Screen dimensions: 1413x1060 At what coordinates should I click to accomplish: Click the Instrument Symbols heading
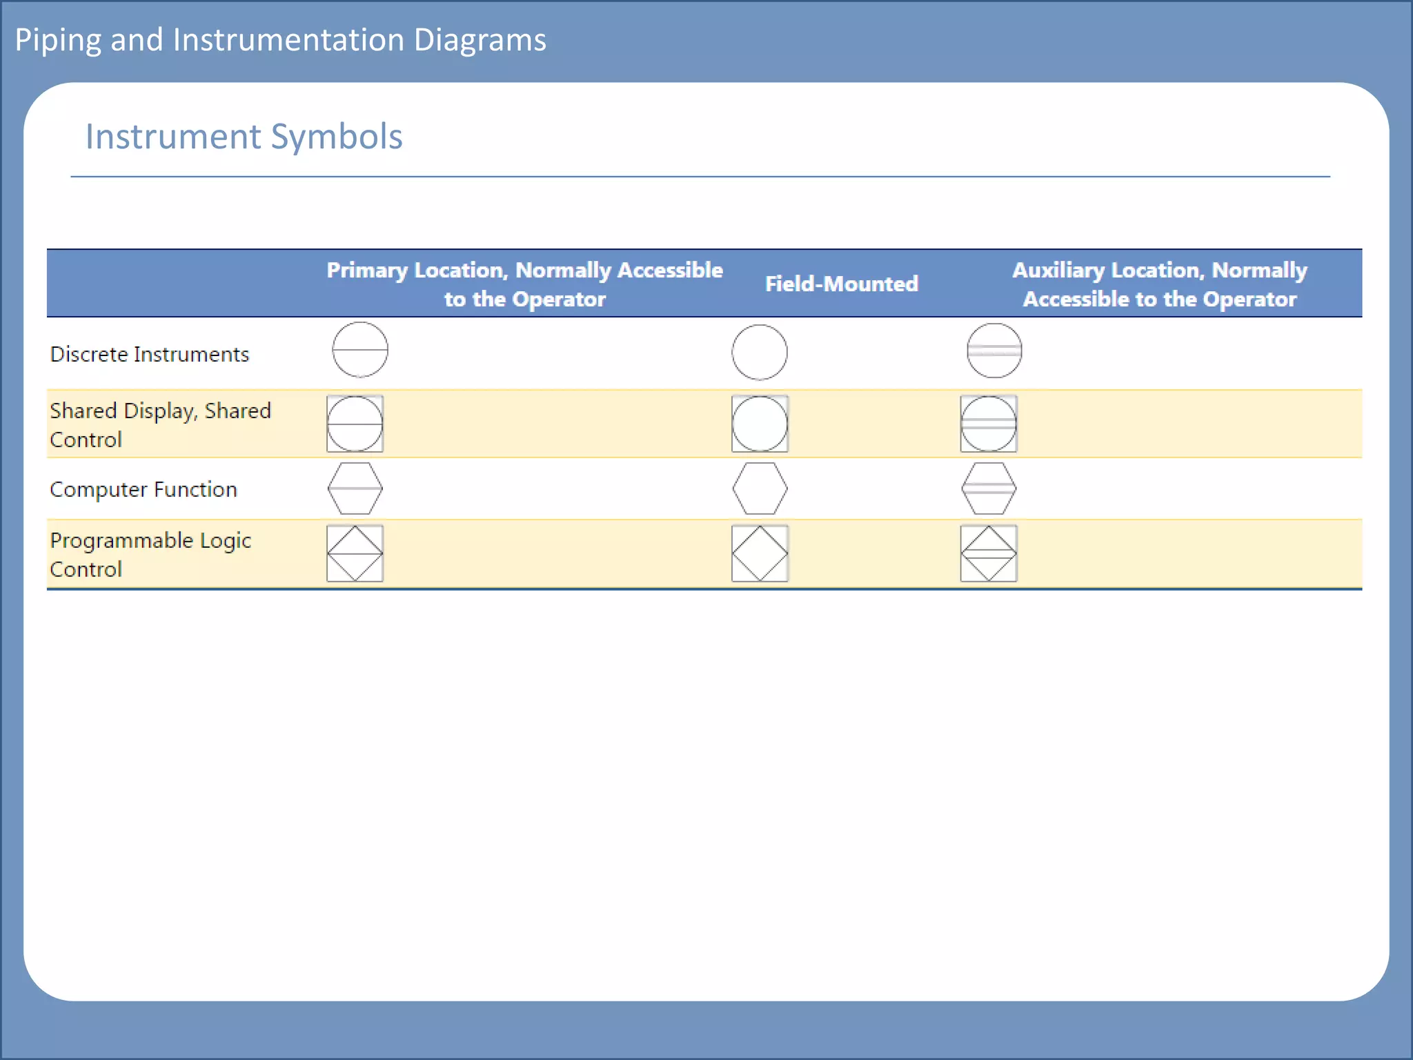click(x=244, y=137)
